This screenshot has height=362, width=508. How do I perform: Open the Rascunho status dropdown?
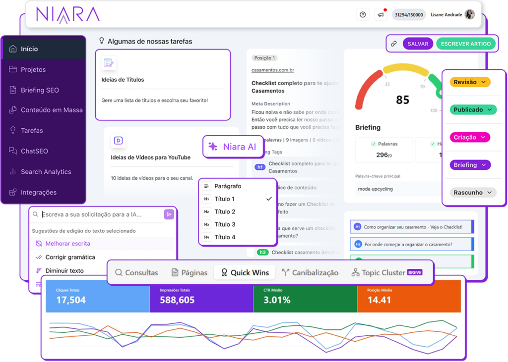point(473,193)
